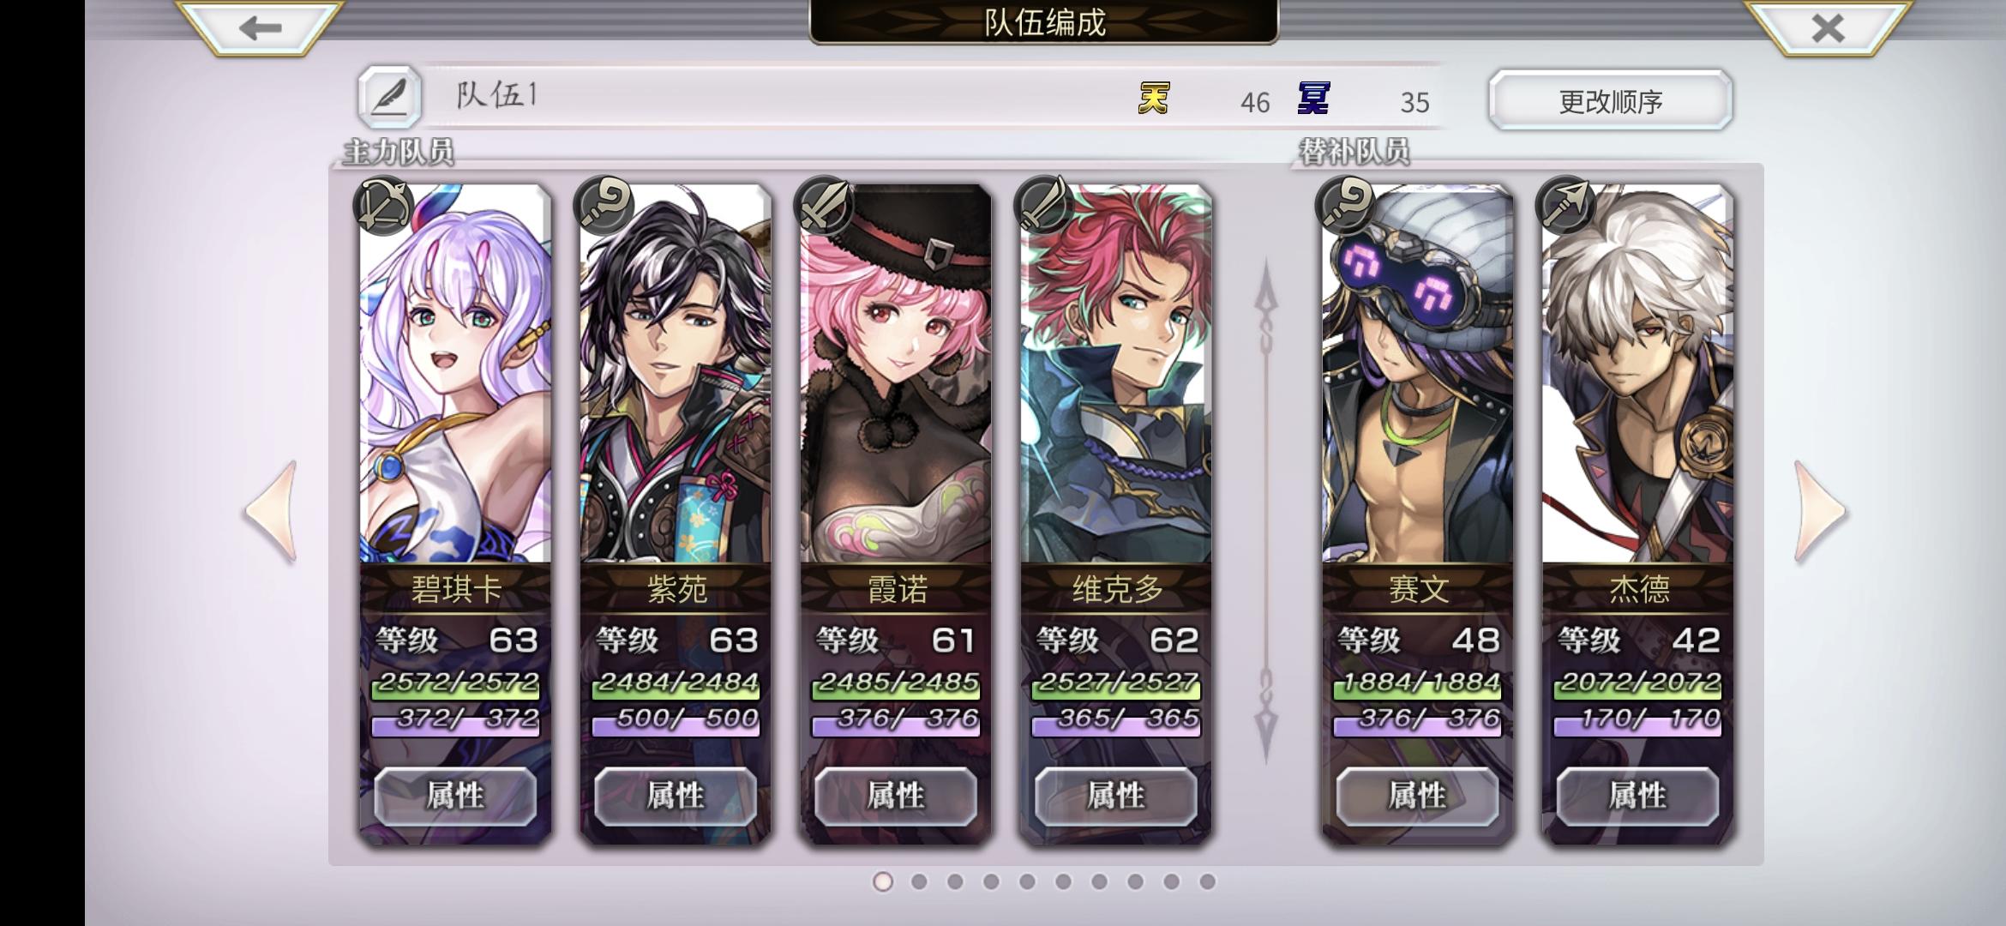Select the last team page dot
The image size is (2006, 926).
click(1207, 881)
